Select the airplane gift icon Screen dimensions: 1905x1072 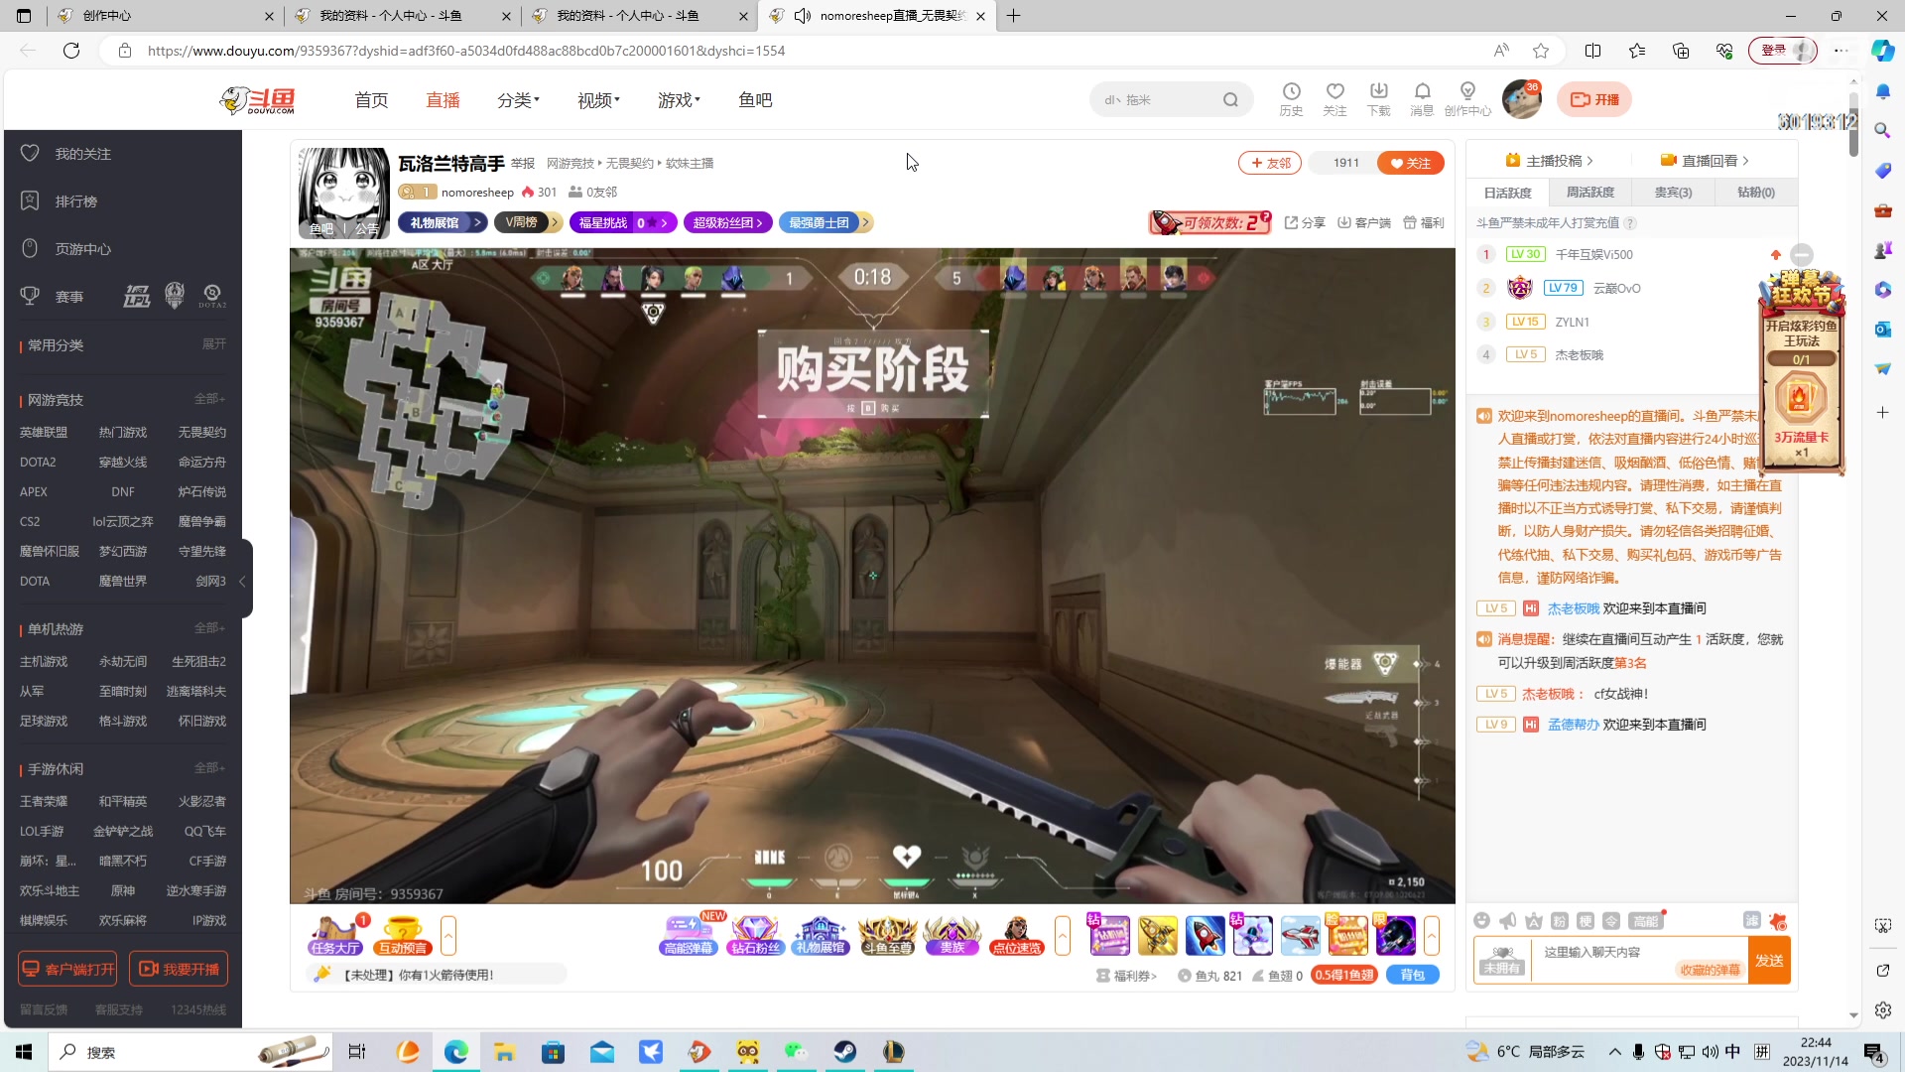pos(1300,935)
